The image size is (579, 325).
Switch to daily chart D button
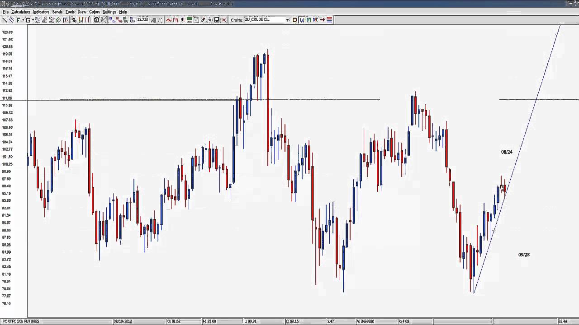pos(295,20)
